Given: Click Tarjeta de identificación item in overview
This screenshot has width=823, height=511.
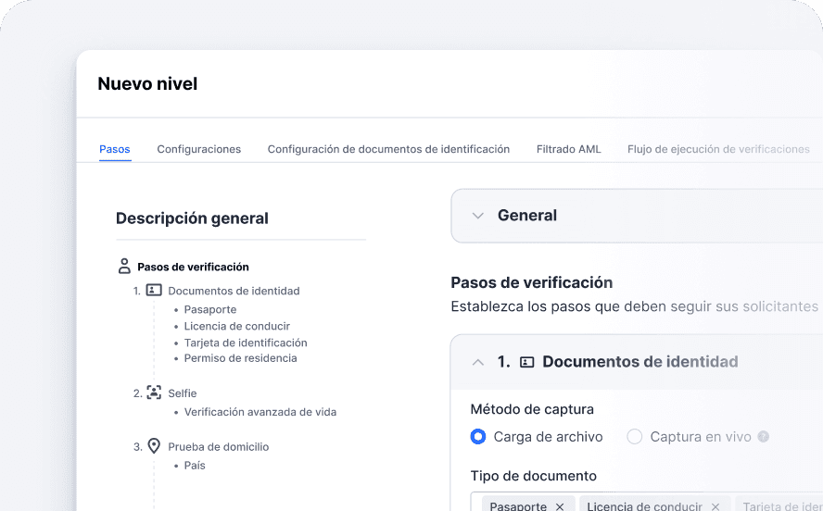Looking at the screenshot, I should 246,343.
